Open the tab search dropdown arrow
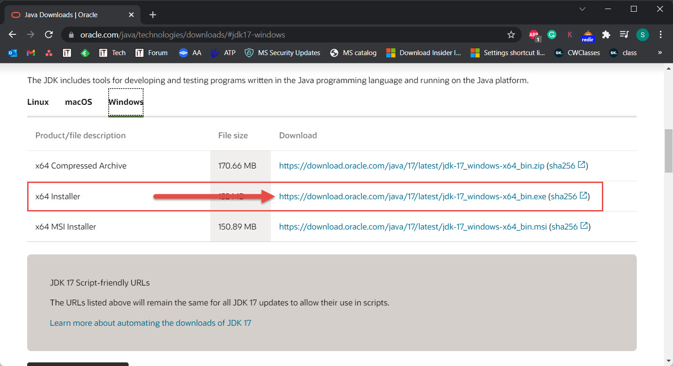The image size is (673, 366). pyautogui.click(x=582, y=9)
